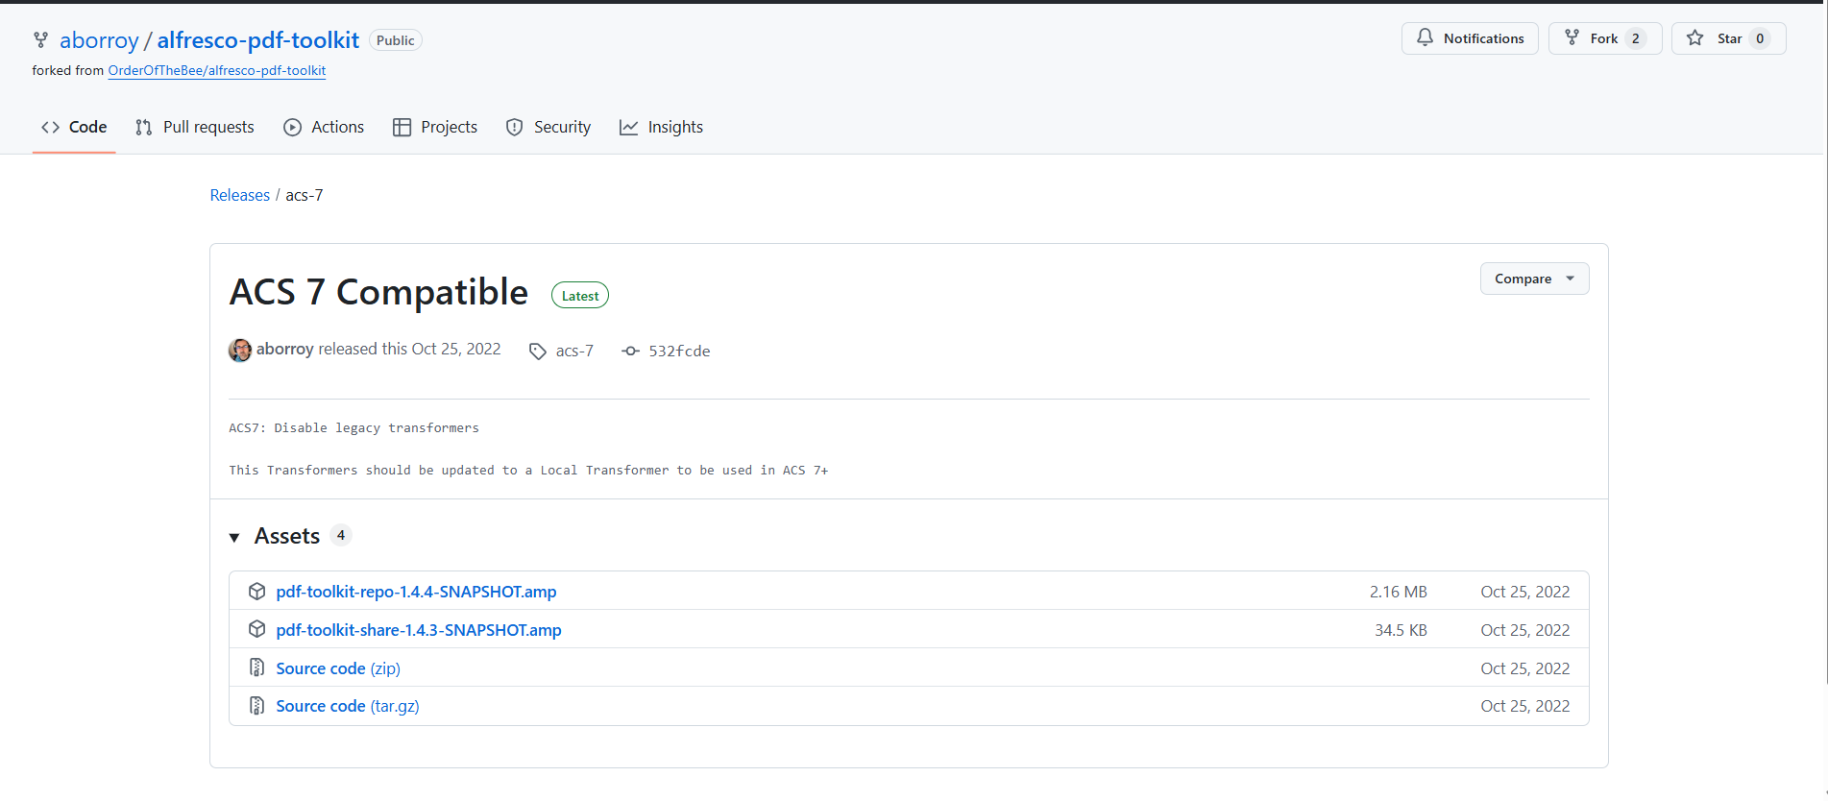Open the acs-7 tag link
This screenshot has width=1828, height=801.
pyautogui.click(x=574, y=352)
